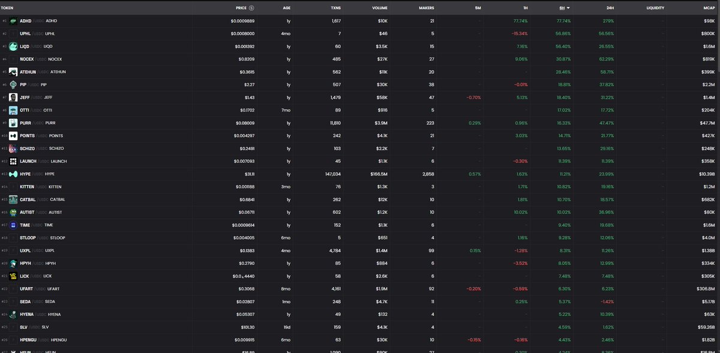Click the TIME token logo icon

tap(13, 225)
